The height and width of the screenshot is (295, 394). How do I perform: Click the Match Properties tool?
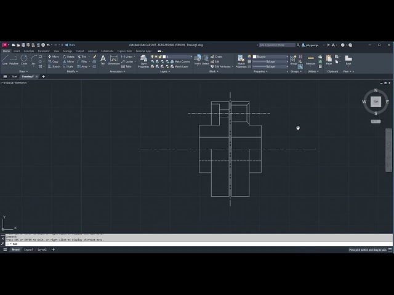click(x=241, y=61)
